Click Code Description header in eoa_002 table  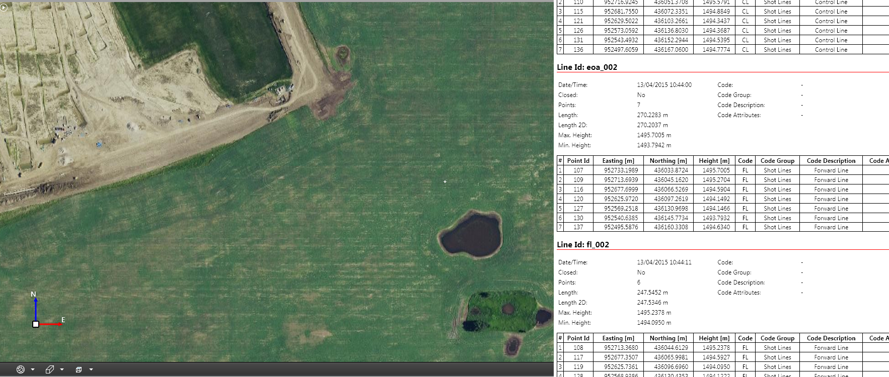pyautogui.click(x=831, y=161)
